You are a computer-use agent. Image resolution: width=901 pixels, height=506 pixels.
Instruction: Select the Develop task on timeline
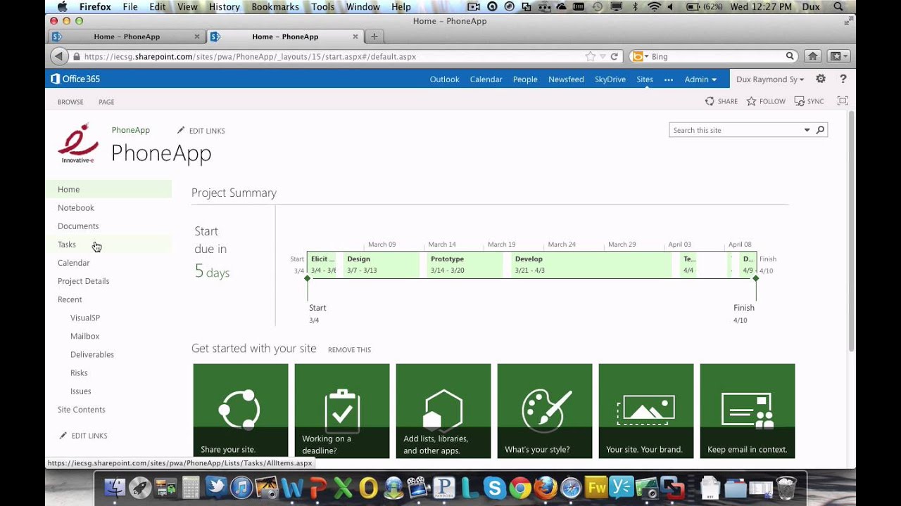591,264
